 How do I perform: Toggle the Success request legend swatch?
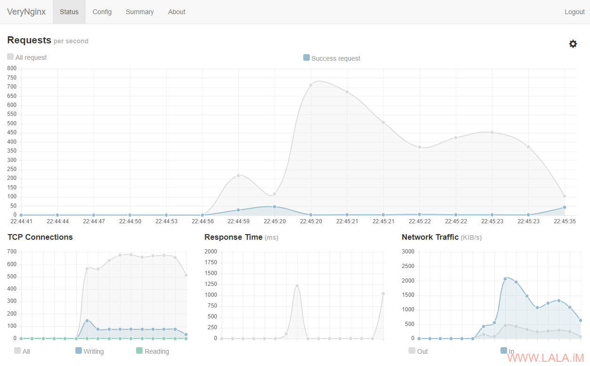(307, 57)
